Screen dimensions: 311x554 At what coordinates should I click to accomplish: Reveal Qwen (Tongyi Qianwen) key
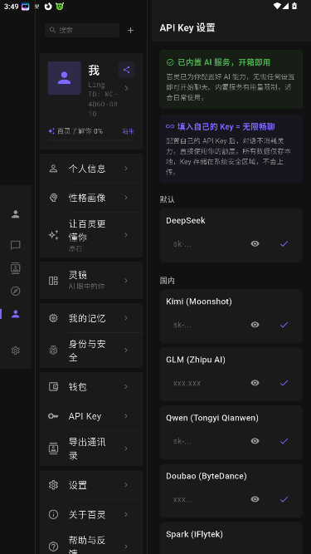coord(255,440)
